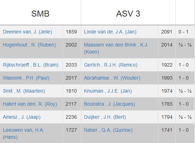Click Amesz, J. (Jaap) link
Image resolution: width=195 pixels, height=143 pixels.
(x=22, y=117)
